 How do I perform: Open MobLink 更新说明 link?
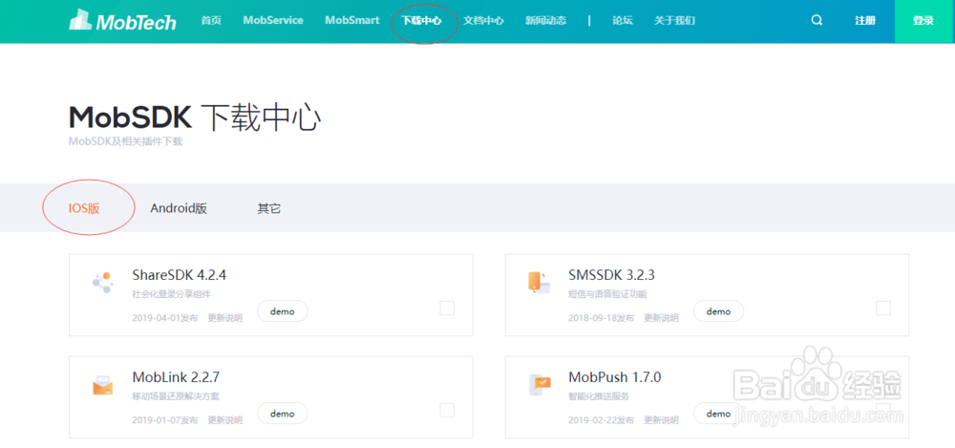(224, 420)
